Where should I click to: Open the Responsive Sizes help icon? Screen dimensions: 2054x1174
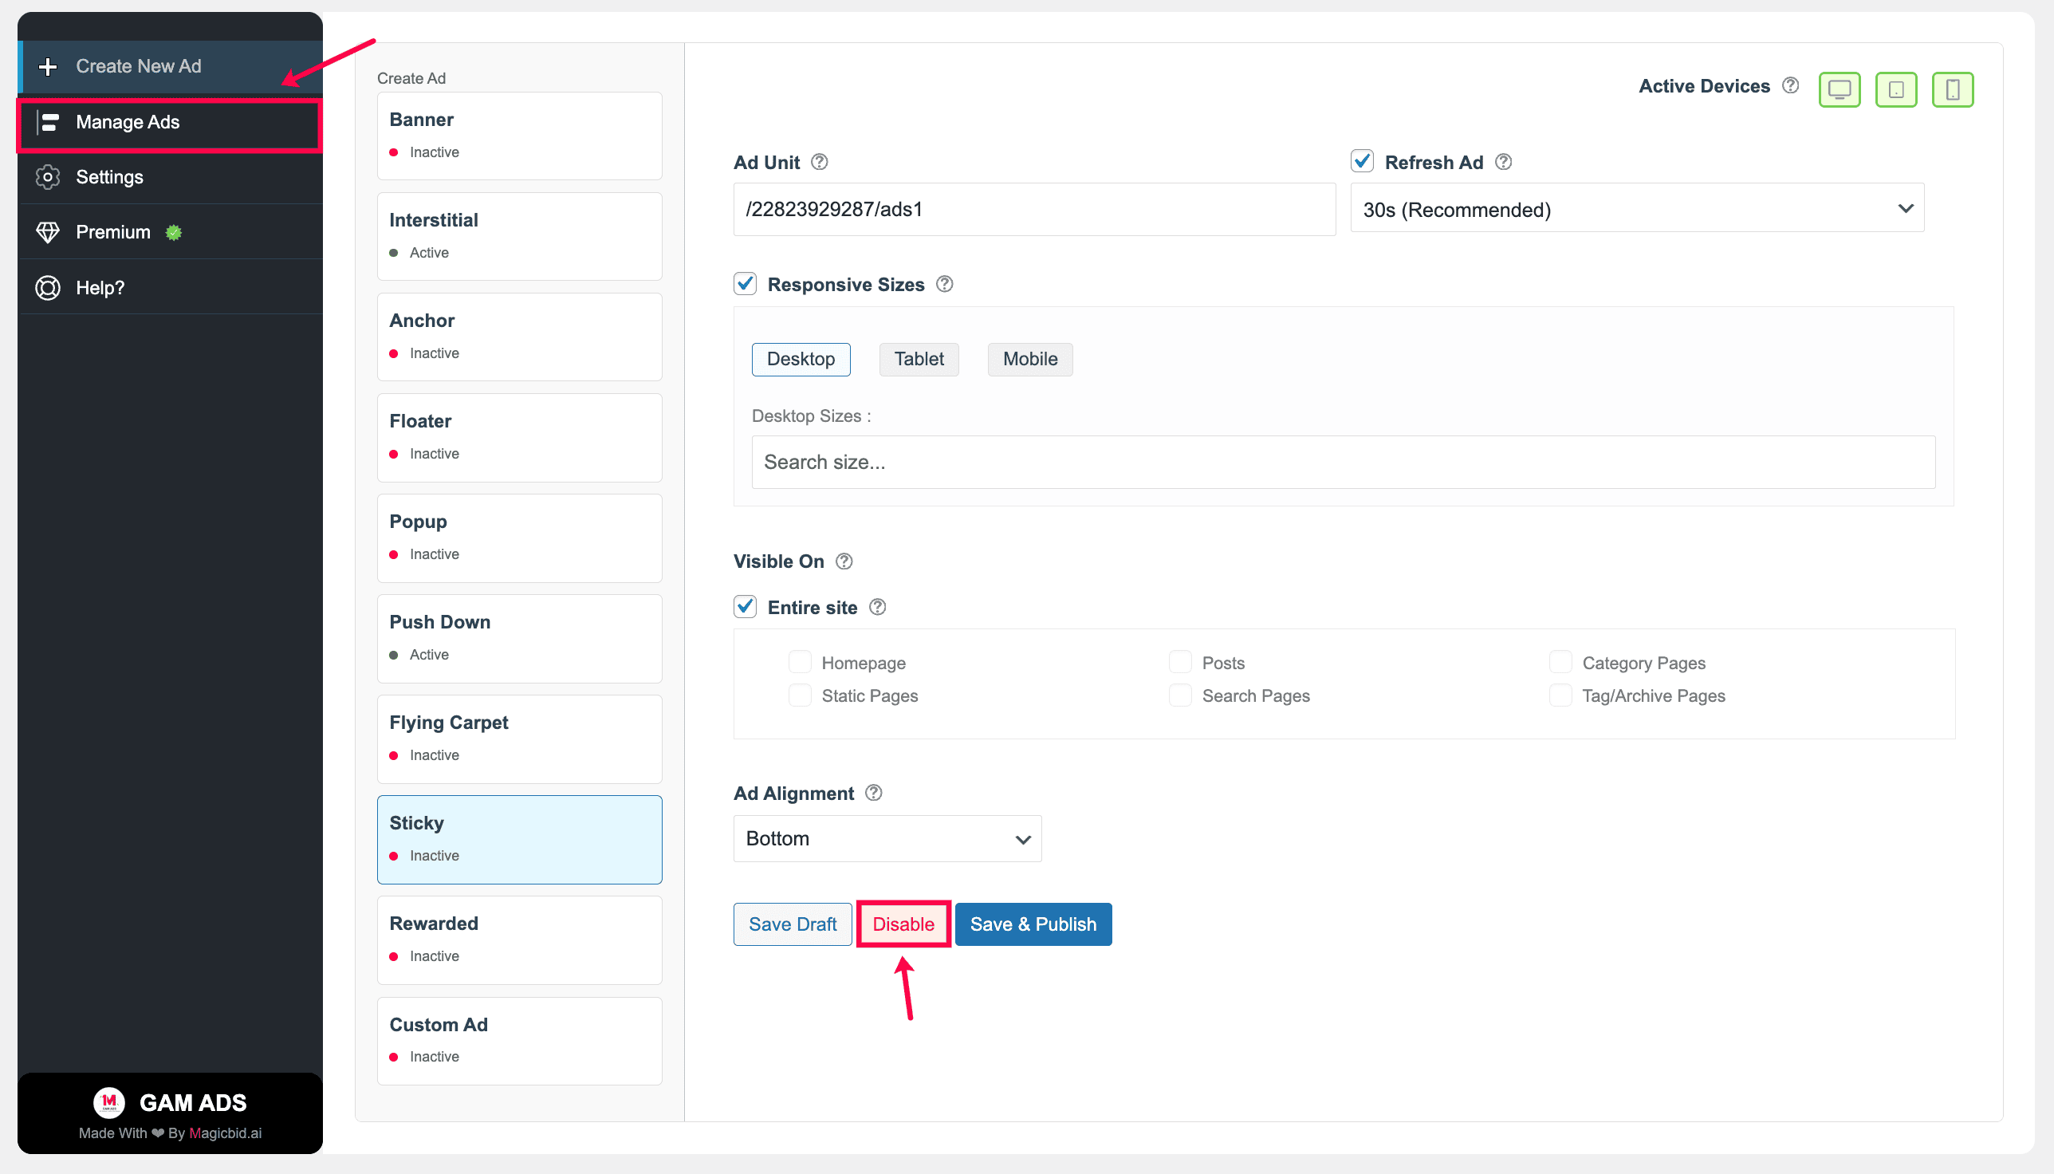tap(945, 284)
